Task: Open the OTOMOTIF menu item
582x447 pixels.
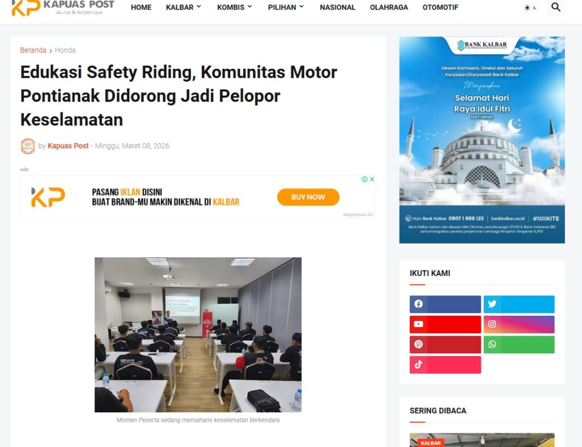Action: 440,7
